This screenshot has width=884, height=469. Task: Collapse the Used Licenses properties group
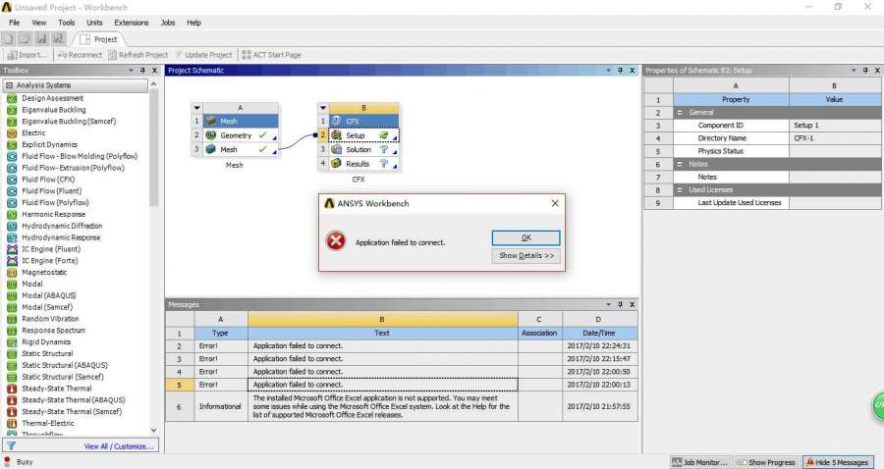pos(680,189)
